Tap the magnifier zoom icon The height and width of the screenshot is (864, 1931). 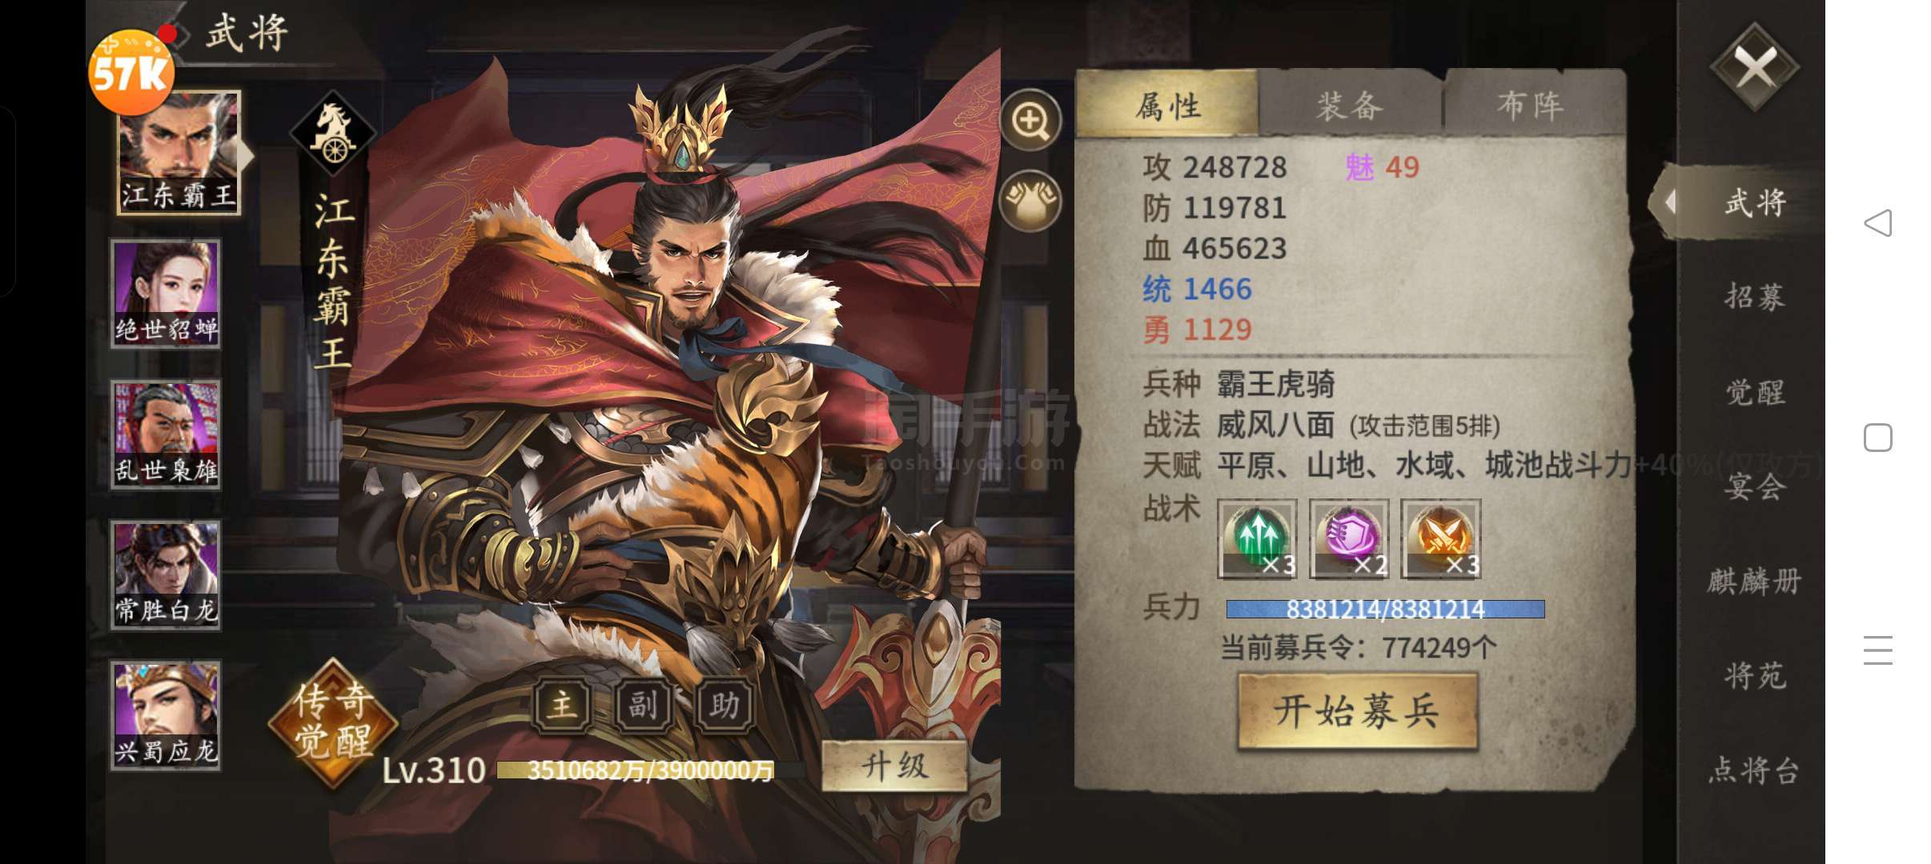[1030, 121]
